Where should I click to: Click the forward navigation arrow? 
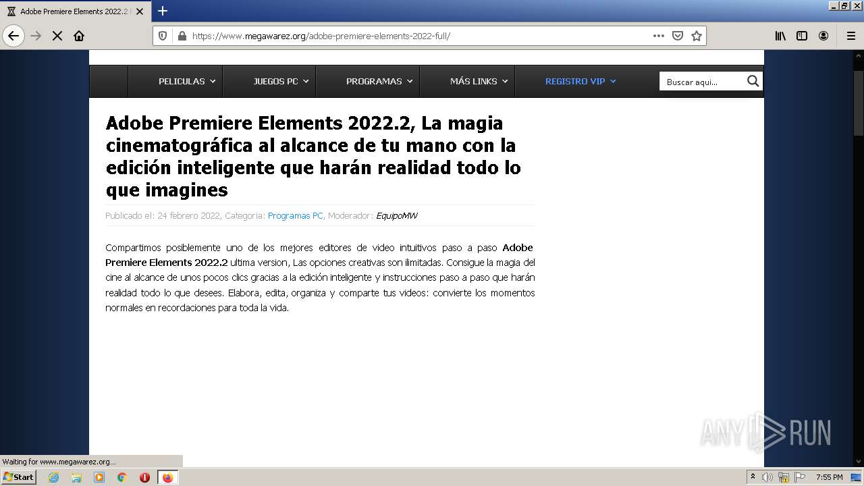[36, 36]
